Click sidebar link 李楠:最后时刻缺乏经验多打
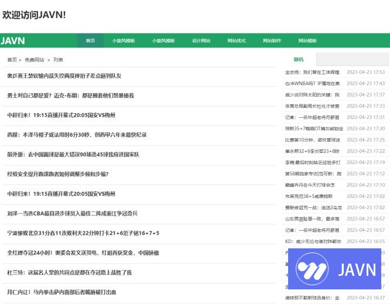The image size is (390, 304). [x=313, y=162]
